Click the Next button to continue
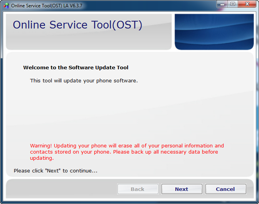 [x=182, y=189]
